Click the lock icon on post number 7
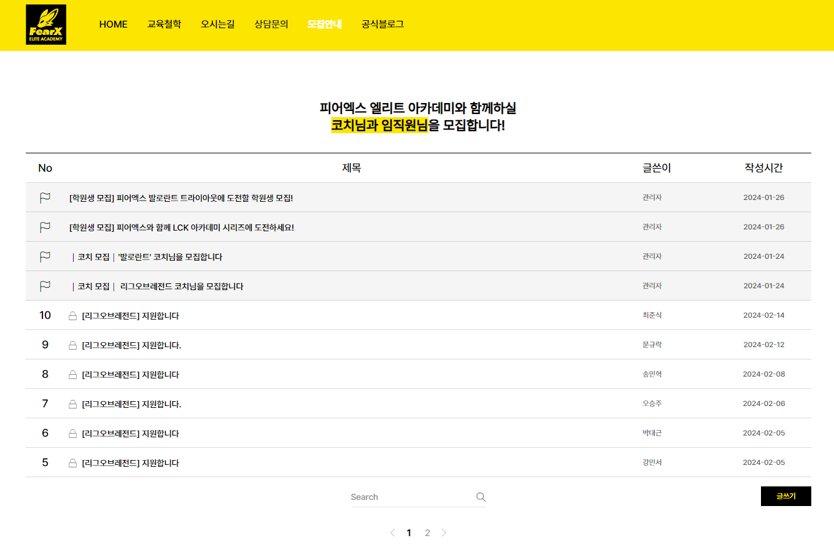The image size is (834, 560). 72,404
